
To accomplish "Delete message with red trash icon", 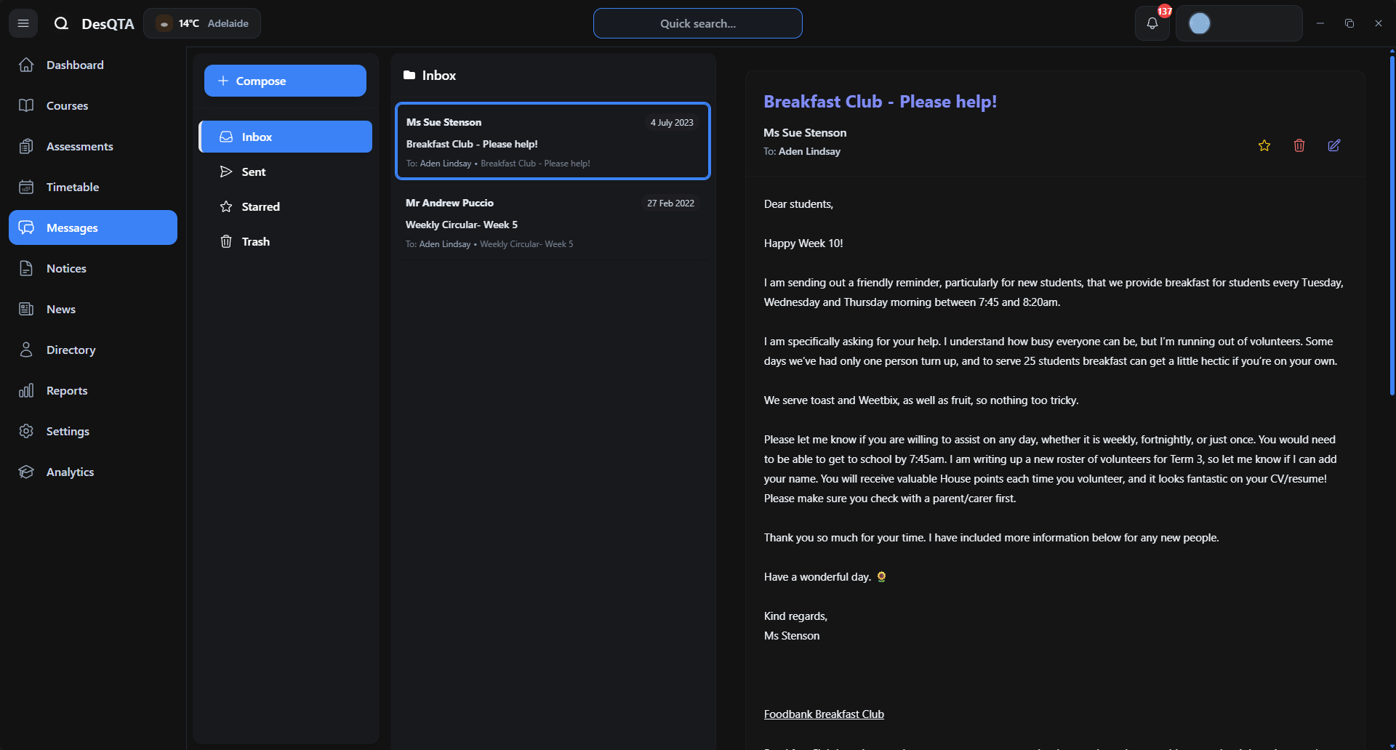I will pyautogui.click(x=1299, y=145).
